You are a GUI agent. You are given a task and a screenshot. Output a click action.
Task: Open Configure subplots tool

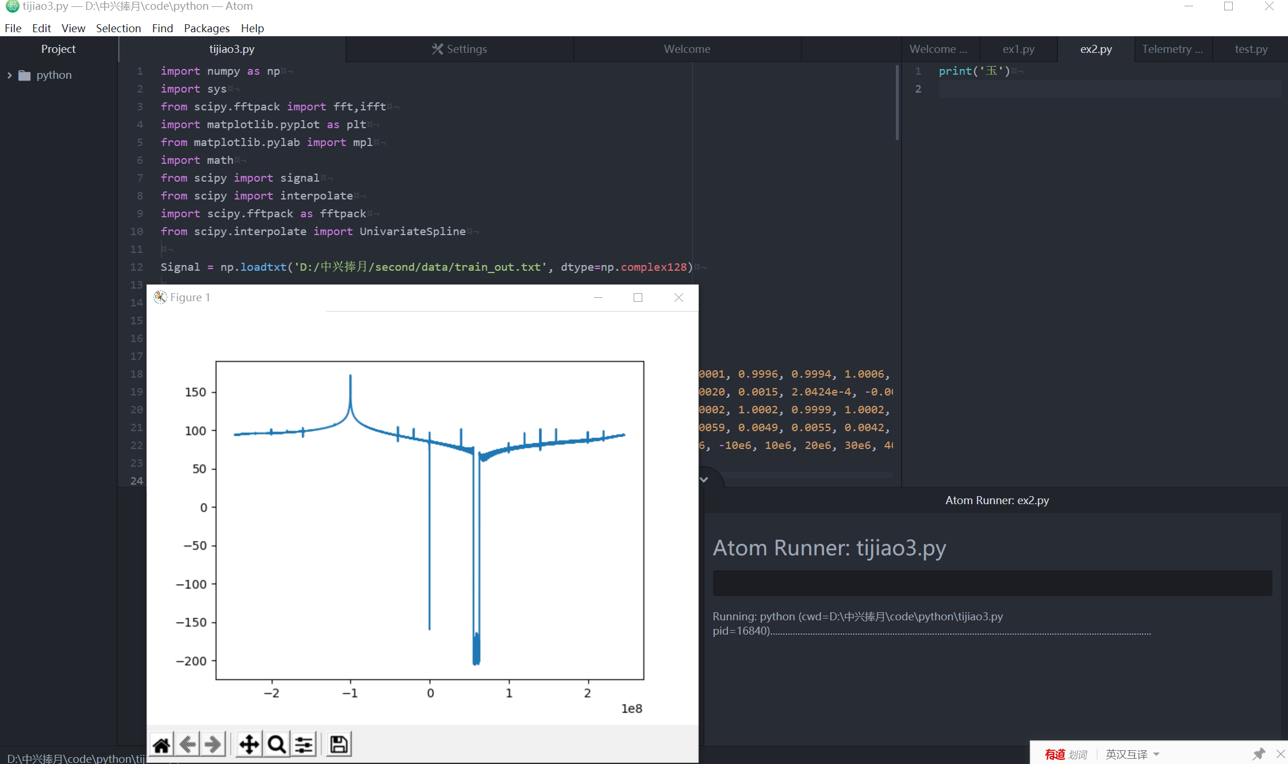pyautogui.click(x=304, y=745)
